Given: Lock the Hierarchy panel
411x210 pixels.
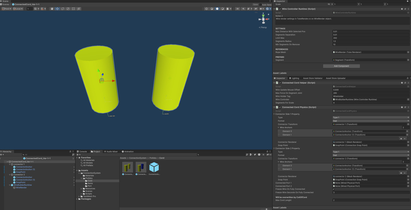Looking at the screenshot, I should click(x=71, y=151).
